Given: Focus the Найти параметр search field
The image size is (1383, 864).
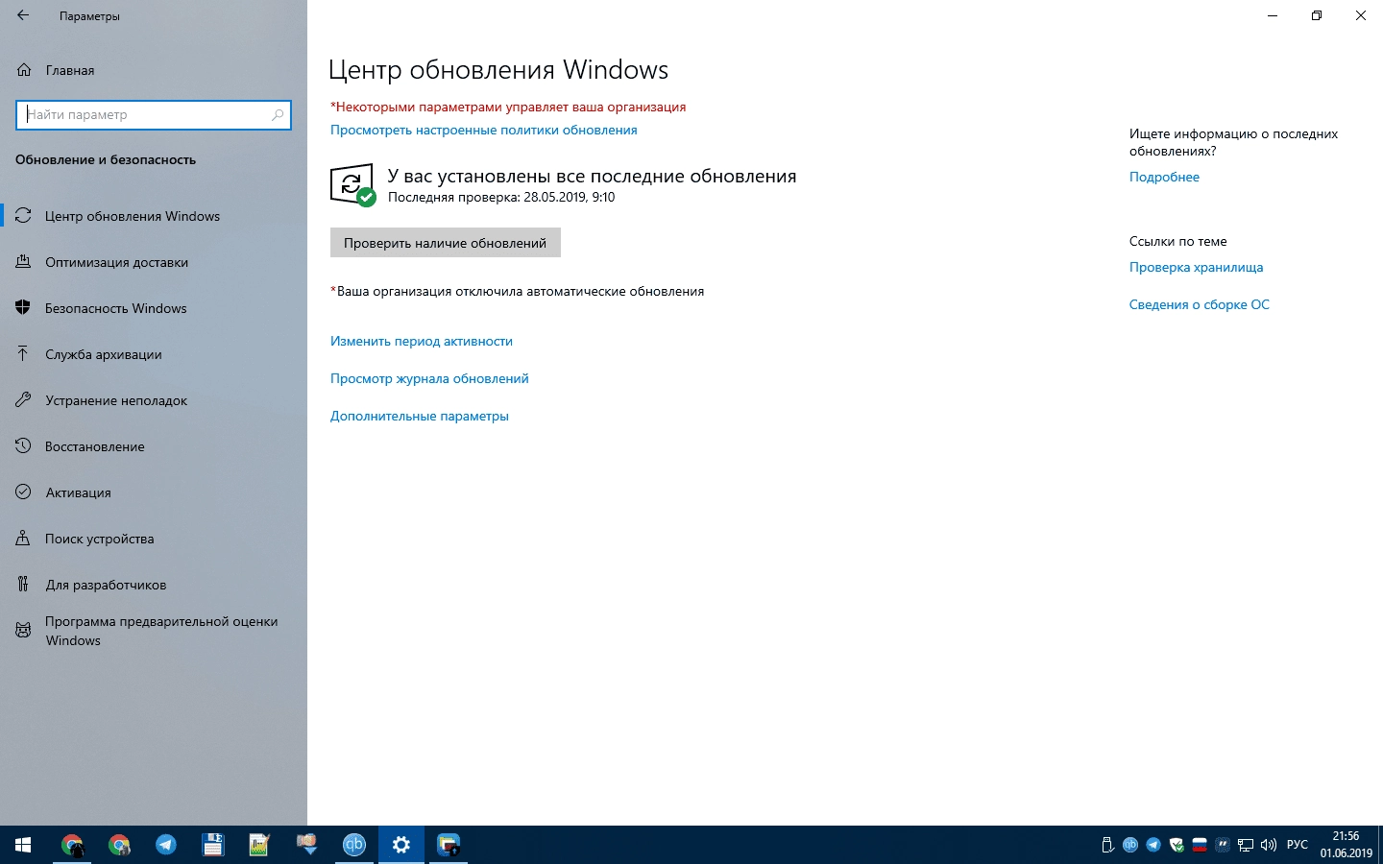Looking at the screenshot, I should coord(154,115).
